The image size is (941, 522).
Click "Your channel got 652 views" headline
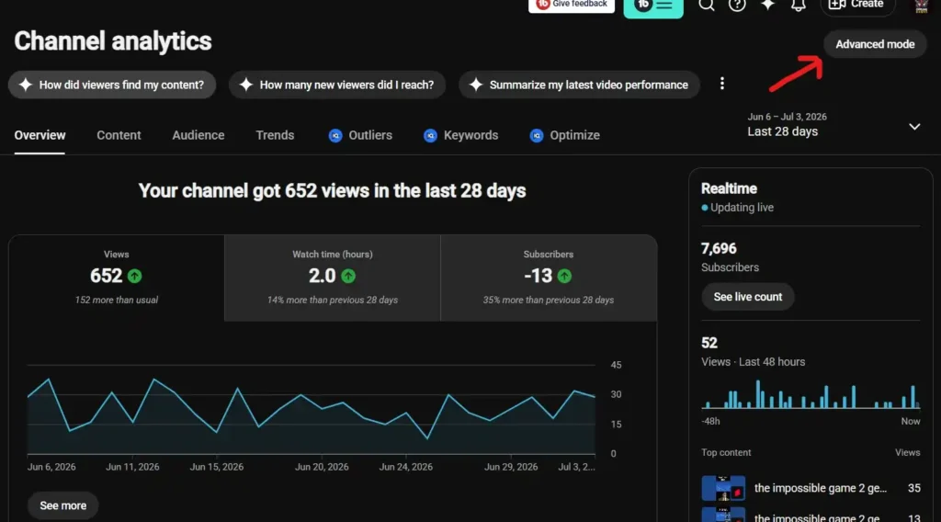(333, 191)
